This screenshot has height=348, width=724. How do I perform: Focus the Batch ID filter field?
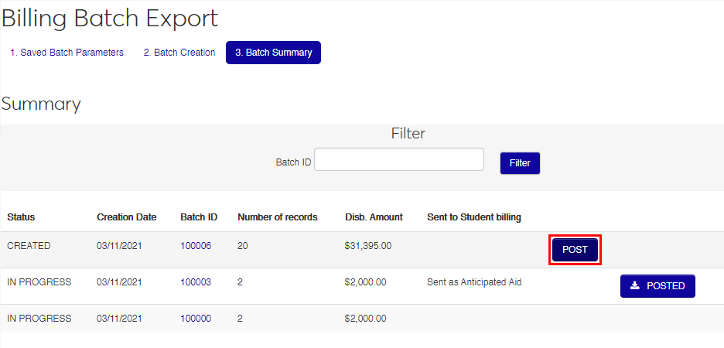(398, 159)
